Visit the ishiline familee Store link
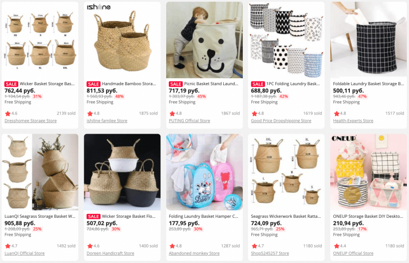The width and height of the screenshot is (409, 263). click(107, 121)
